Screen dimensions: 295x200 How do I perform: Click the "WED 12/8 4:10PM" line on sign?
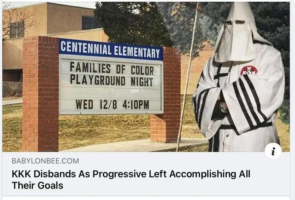pyautogui.click(x=112, y=105)
